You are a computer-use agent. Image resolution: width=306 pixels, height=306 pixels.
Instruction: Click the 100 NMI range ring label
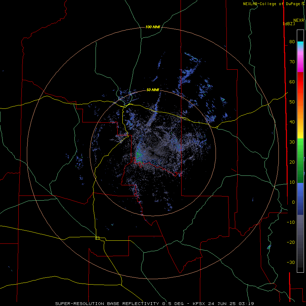[153, 27]
